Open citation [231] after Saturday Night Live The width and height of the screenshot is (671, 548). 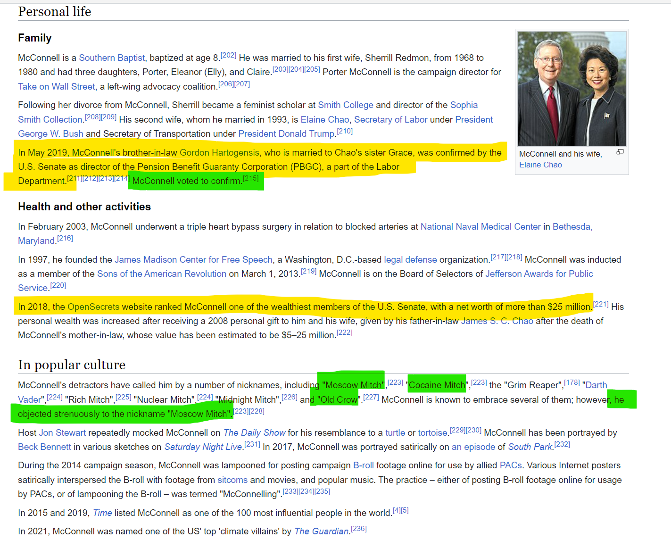click(252, 444)
